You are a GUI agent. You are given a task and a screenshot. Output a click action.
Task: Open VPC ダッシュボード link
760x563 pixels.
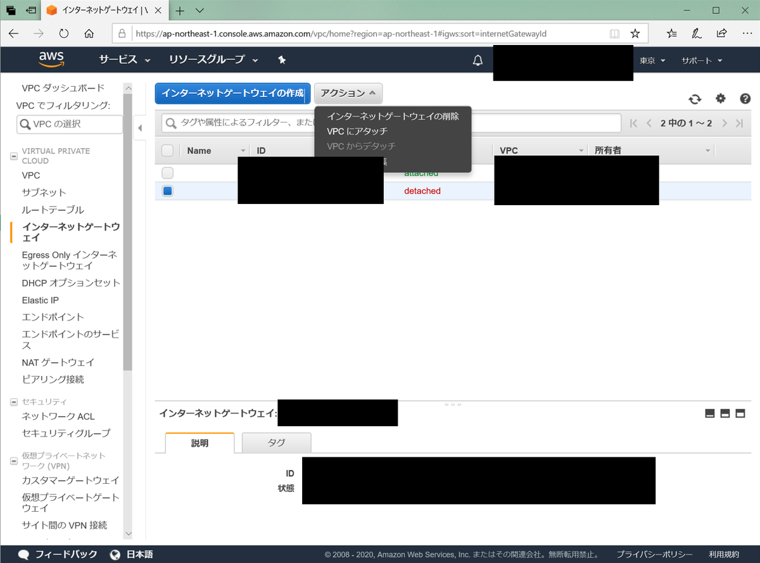(63, 88)
